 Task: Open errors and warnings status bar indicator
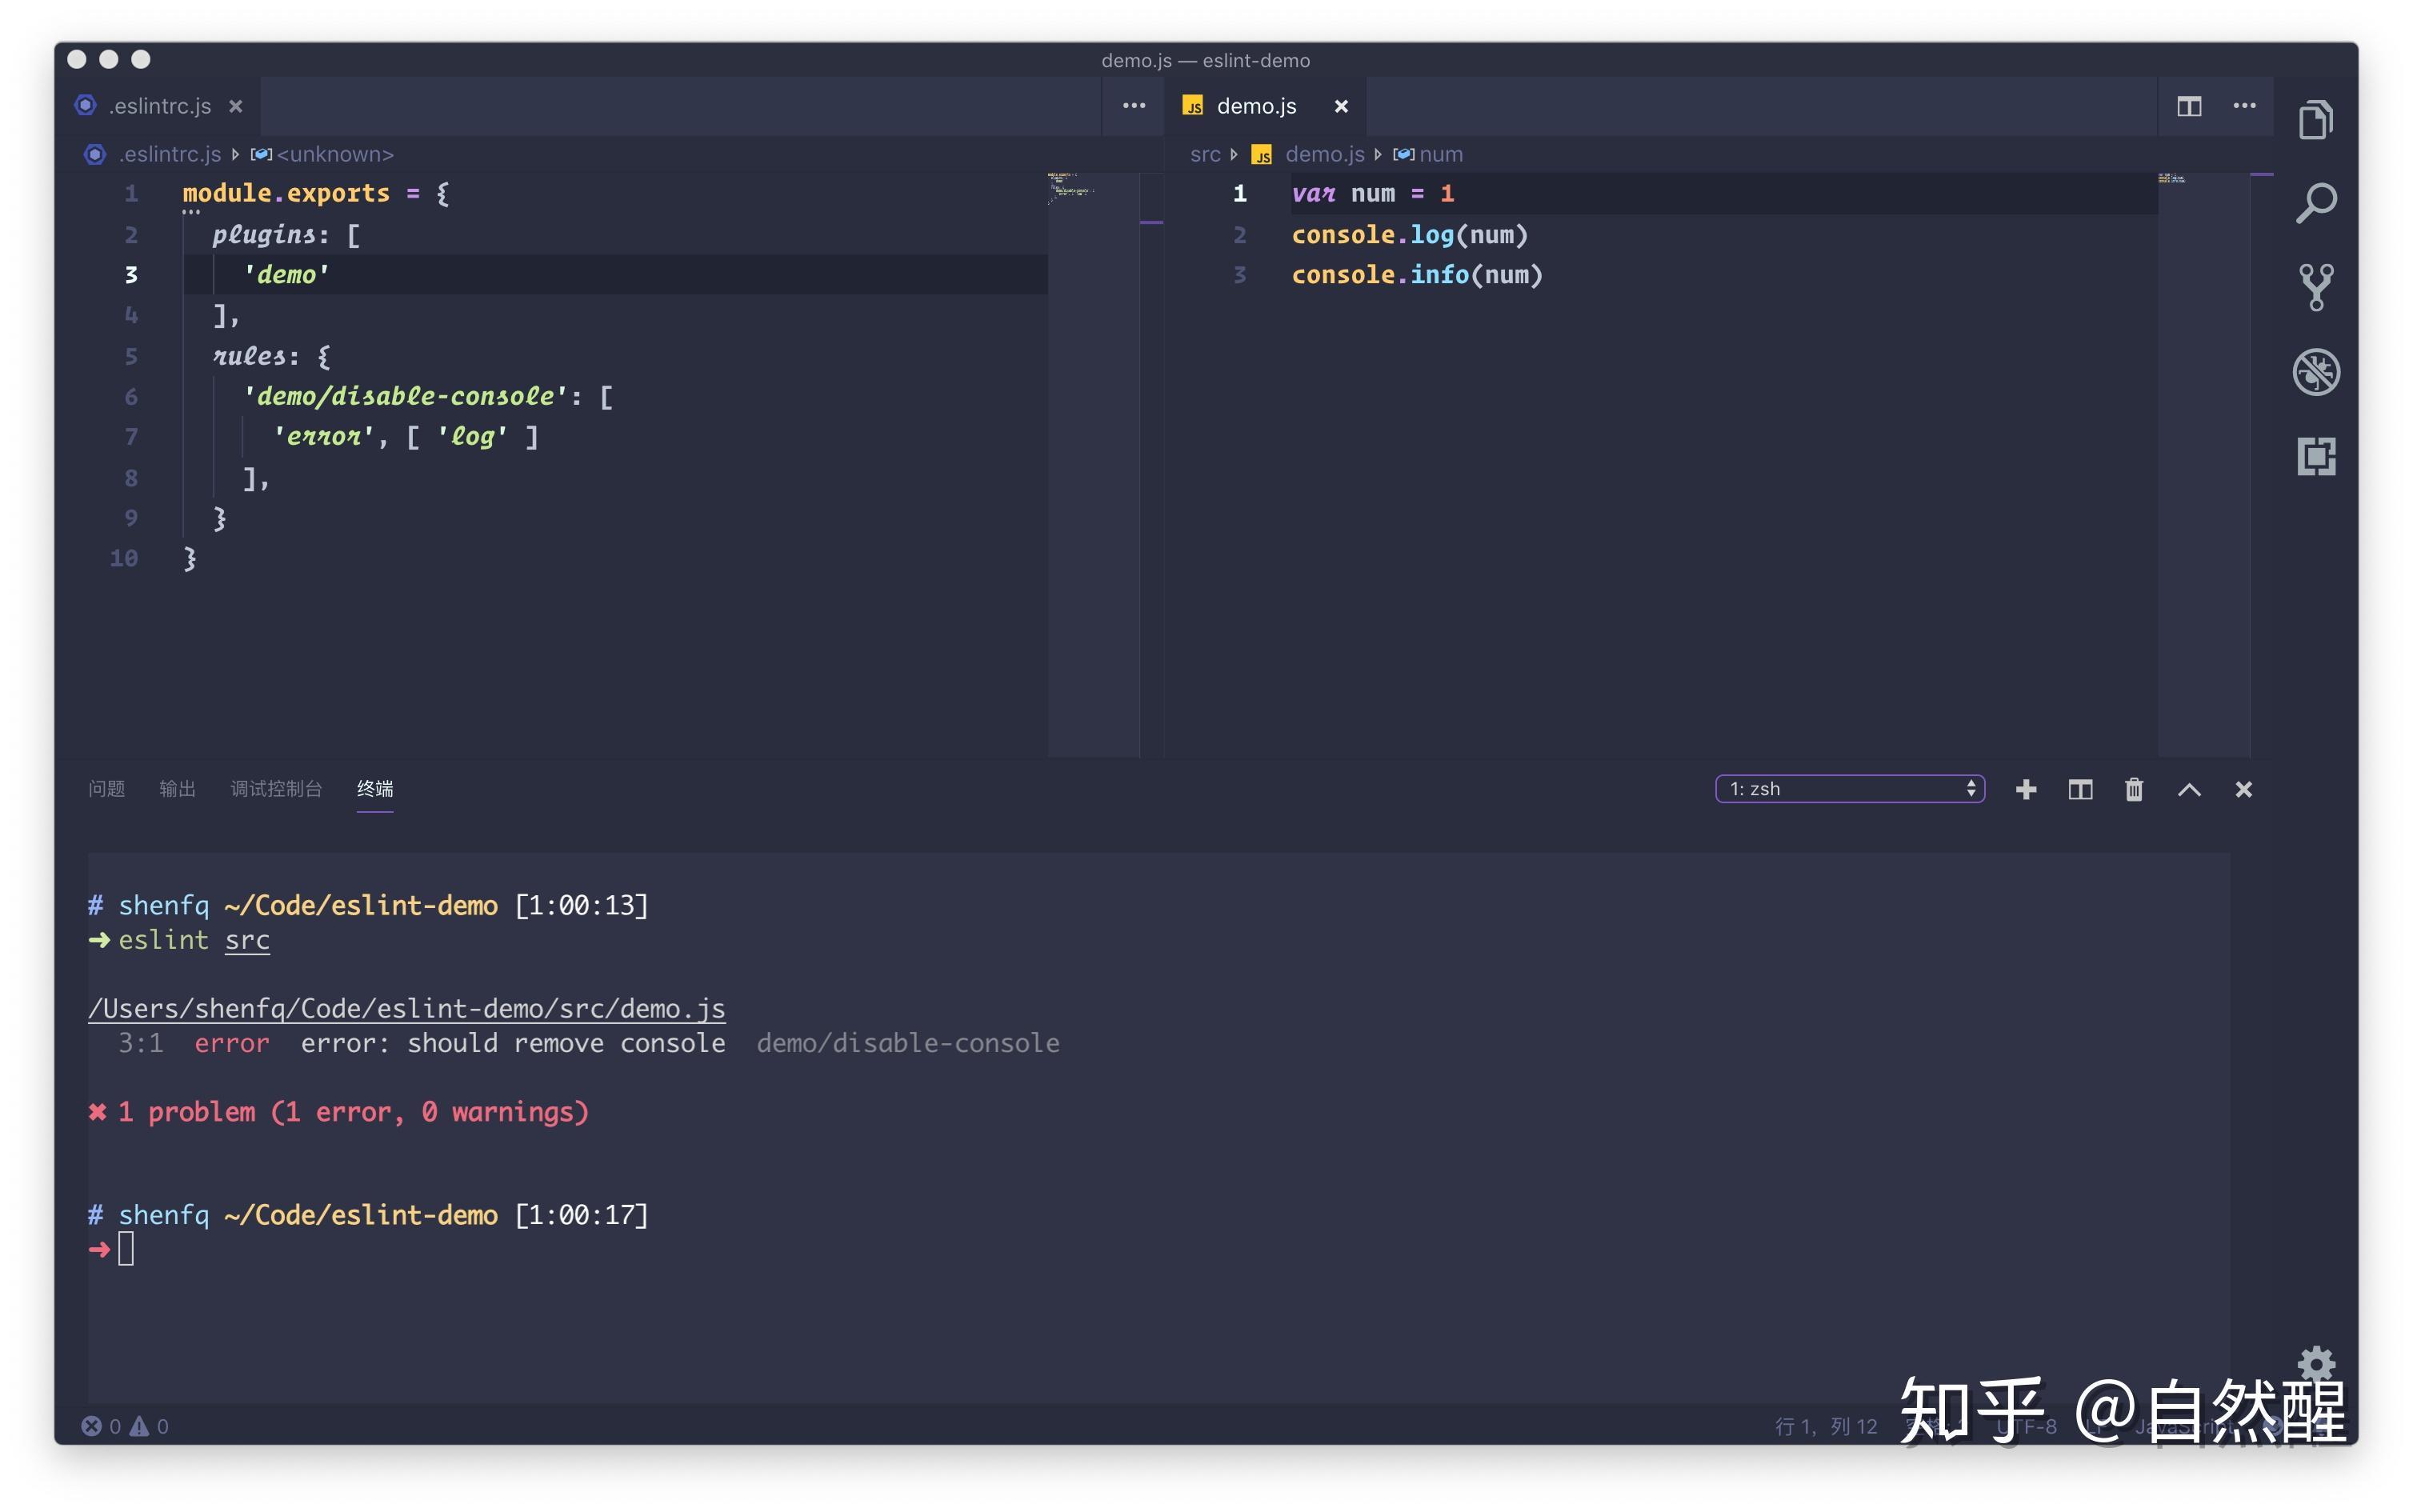125,1426
